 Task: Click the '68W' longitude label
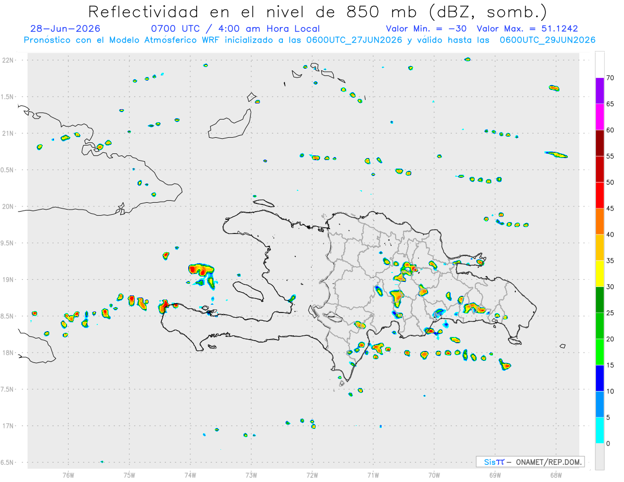click(x=556, y=474)
